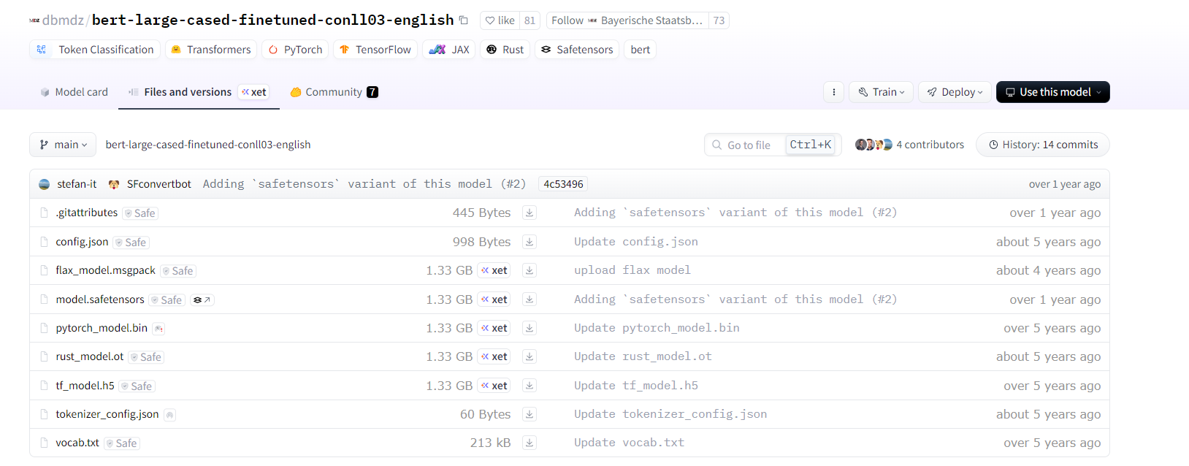
Task: Open the three-dot more options menu
Action: click(833, 92)
